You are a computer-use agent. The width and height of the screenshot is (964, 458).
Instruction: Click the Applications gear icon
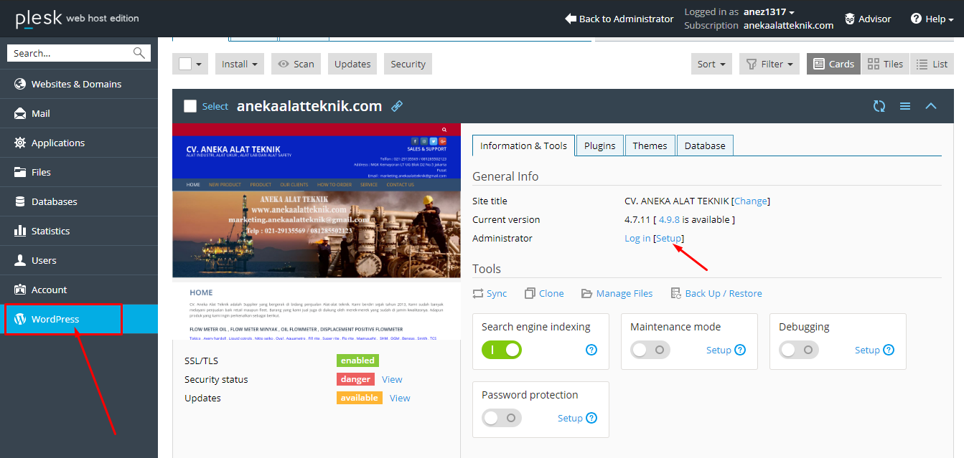[19, 143]
